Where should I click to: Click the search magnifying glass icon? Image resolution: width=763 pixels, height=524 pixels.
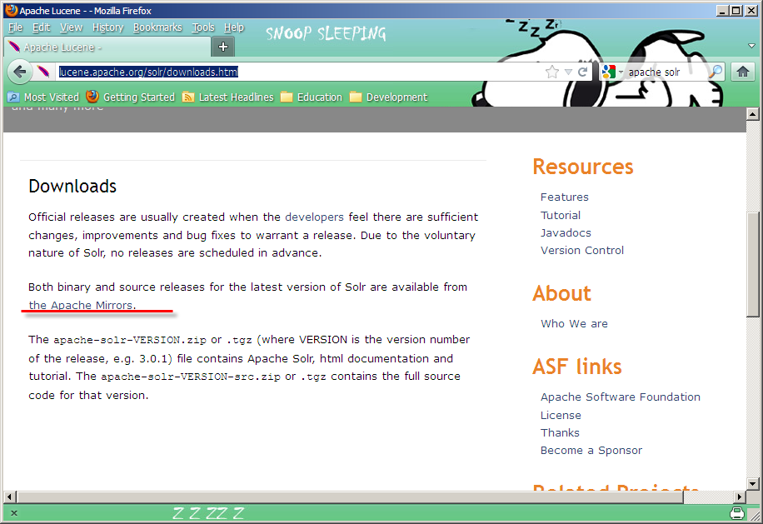click(715, 72)
